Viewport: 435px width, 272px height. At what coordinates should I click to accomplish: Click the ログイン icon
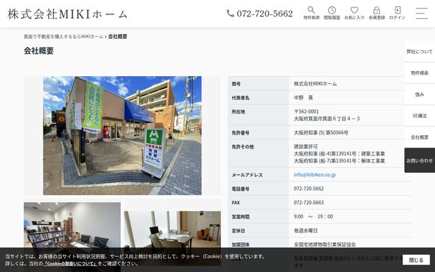[x=397, y=13]
